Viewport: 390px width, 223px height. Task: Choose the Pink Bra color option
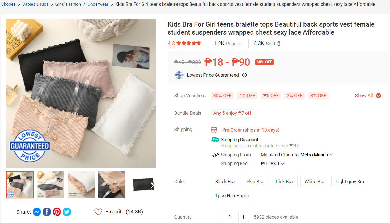tap(284, 182)
